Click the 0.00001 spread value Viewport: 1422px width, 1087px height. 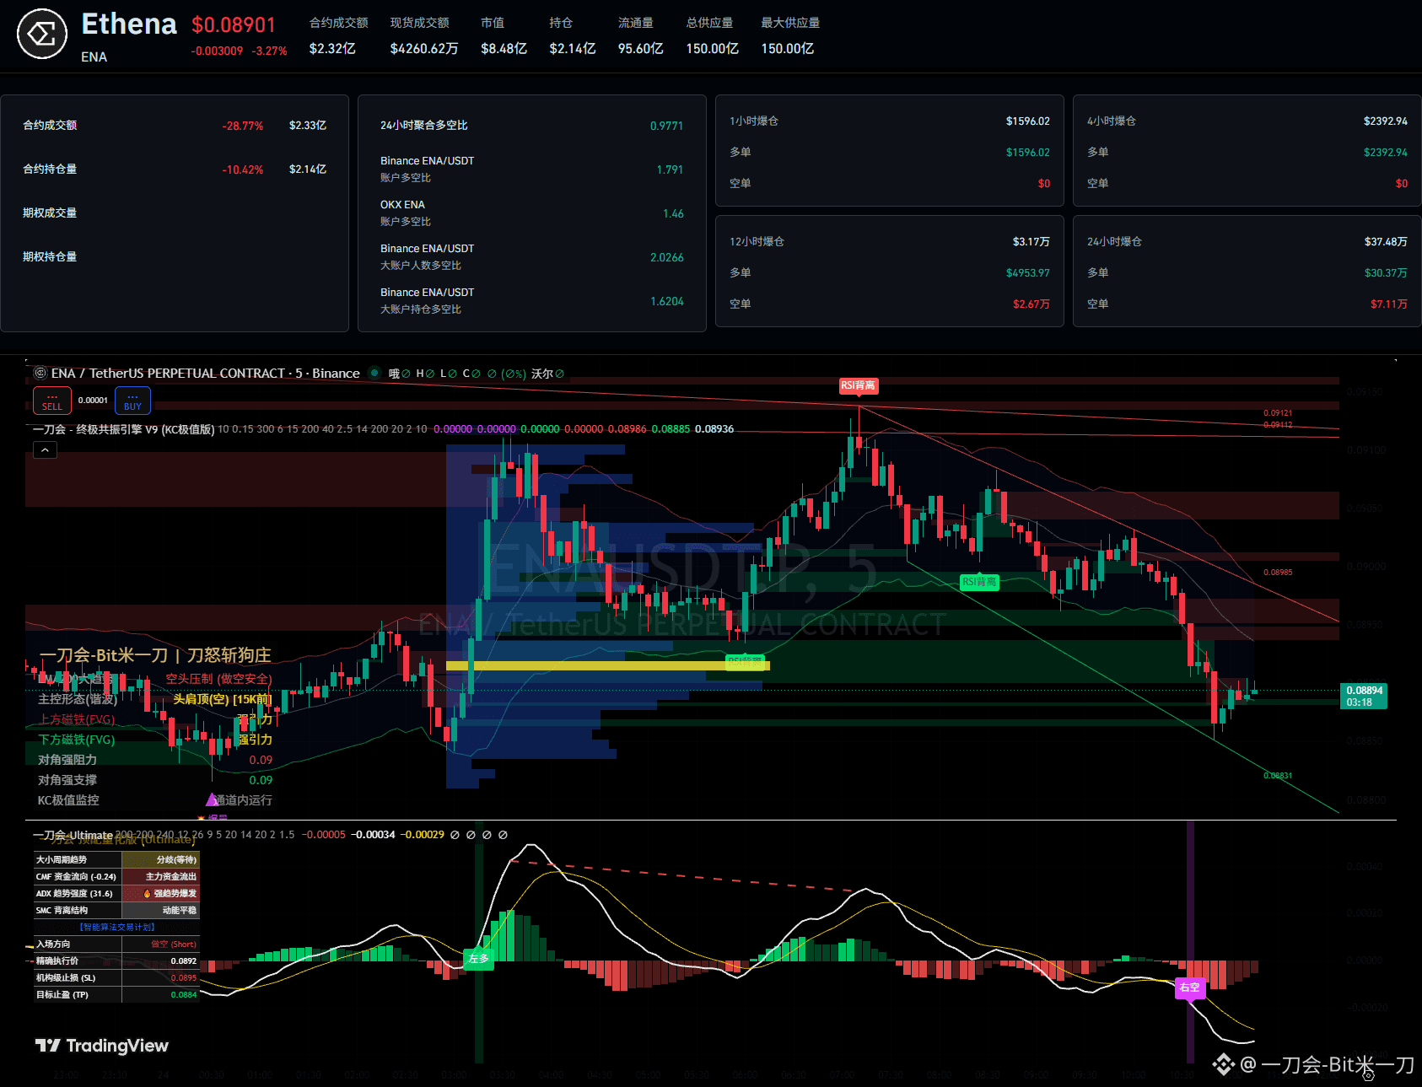coord(93,401)
